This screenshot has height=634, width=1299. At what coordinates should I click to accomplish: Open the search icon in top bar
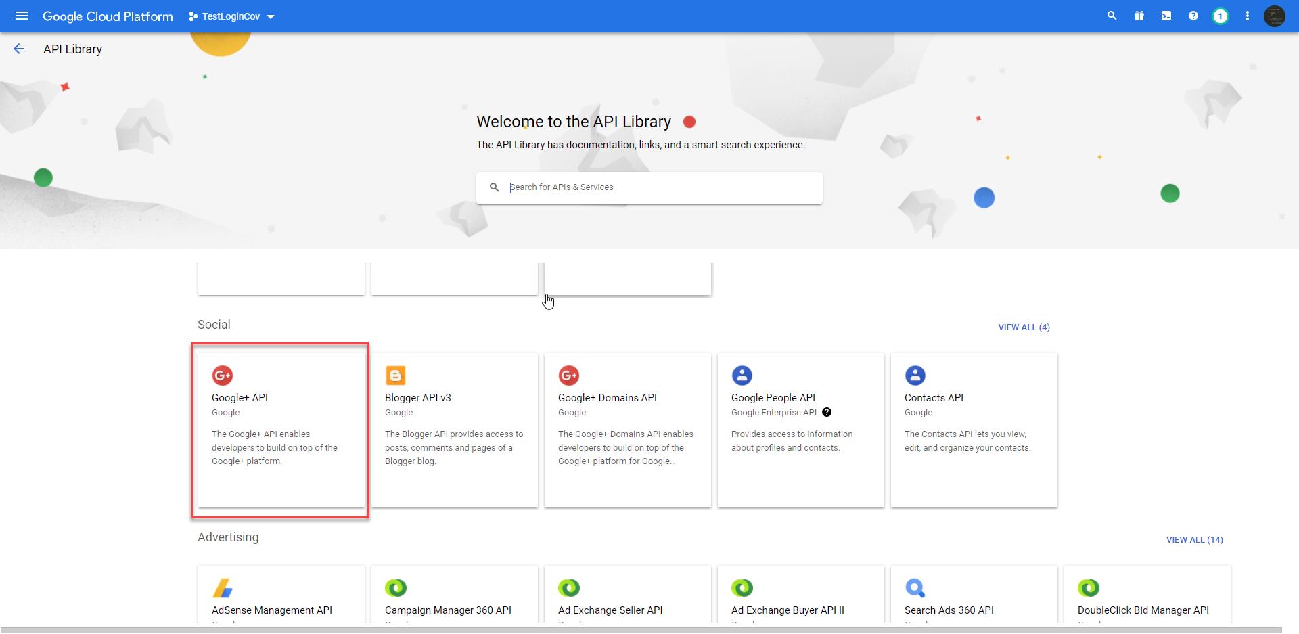click(1112, 16)
